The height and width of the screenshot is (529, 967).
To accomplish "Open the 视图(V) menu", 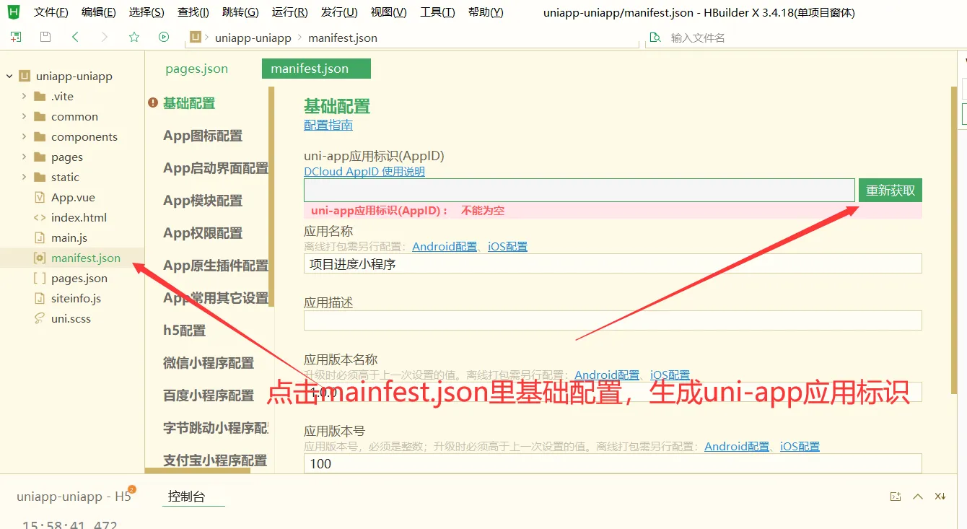I will coord(389,12).
